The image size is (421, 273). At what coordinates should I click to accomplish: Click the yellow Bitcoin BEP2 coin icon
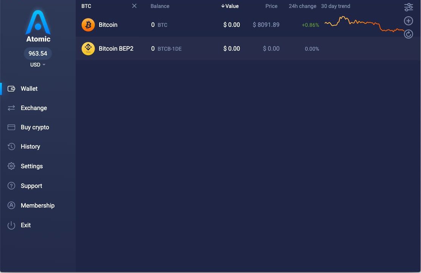(x=88, y=48)
